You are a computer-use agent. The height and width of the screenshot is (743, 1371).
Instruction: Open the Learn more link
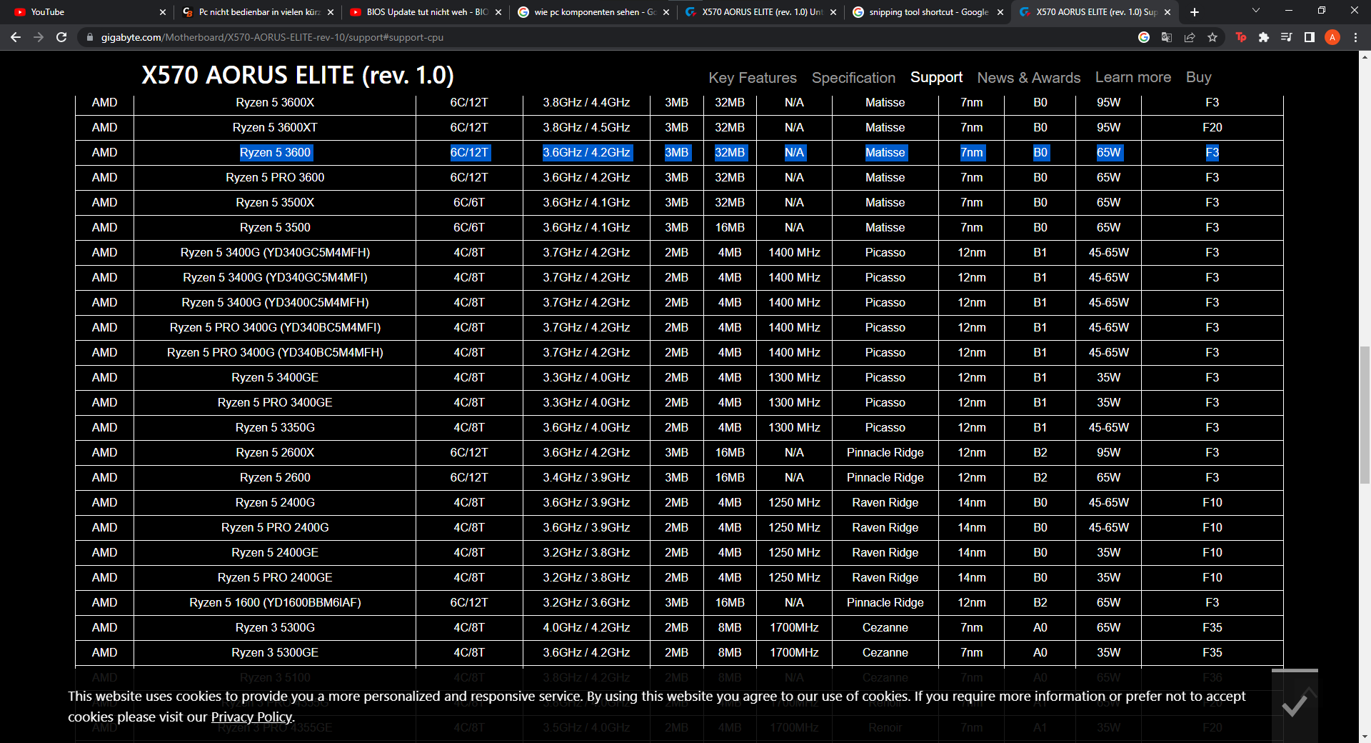click(x=1133, y=77)
